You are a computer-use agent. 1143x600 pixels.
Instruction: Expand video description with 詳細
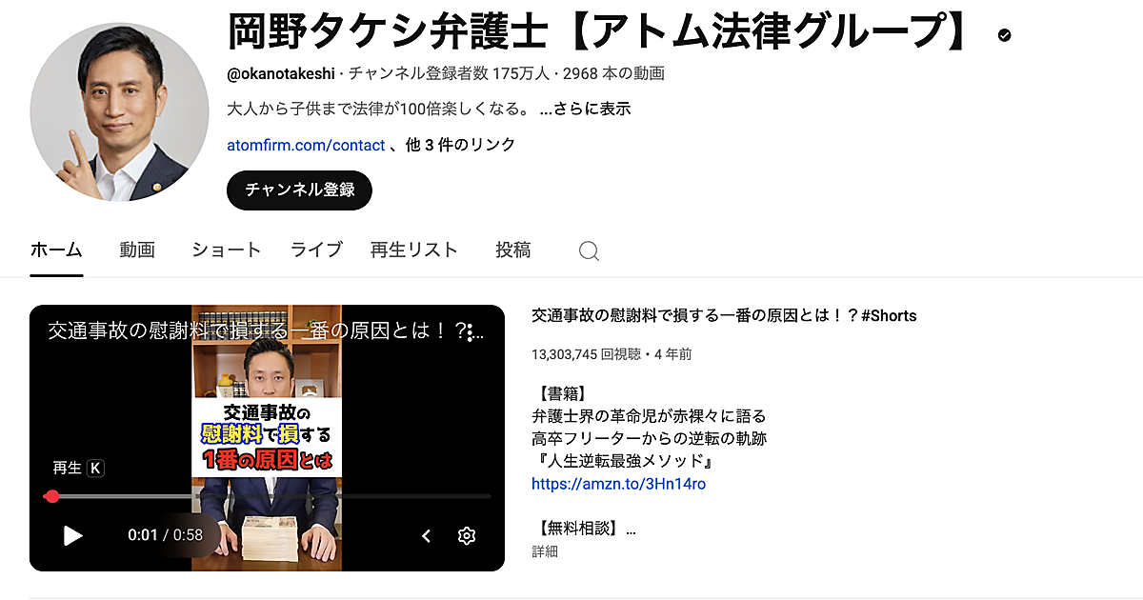(545, 551)
